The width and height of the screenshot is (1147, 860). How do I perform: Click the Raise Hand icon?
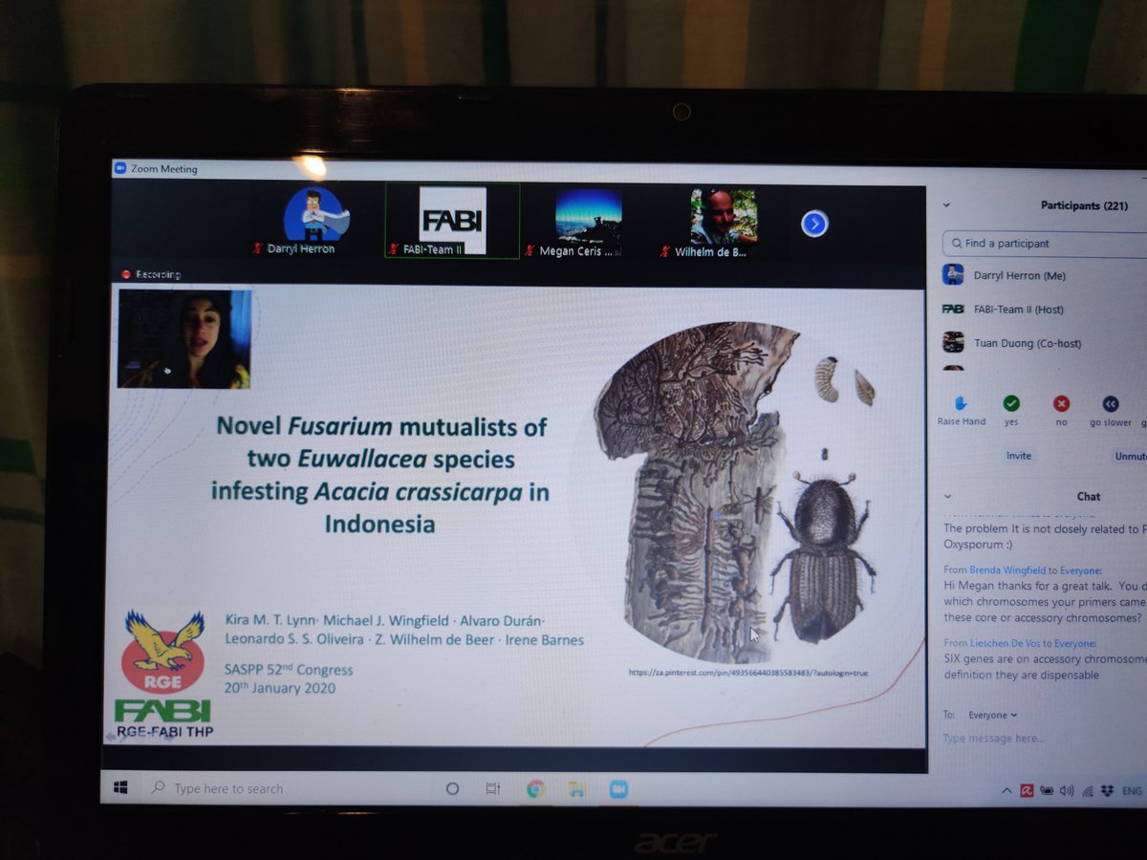959,403
